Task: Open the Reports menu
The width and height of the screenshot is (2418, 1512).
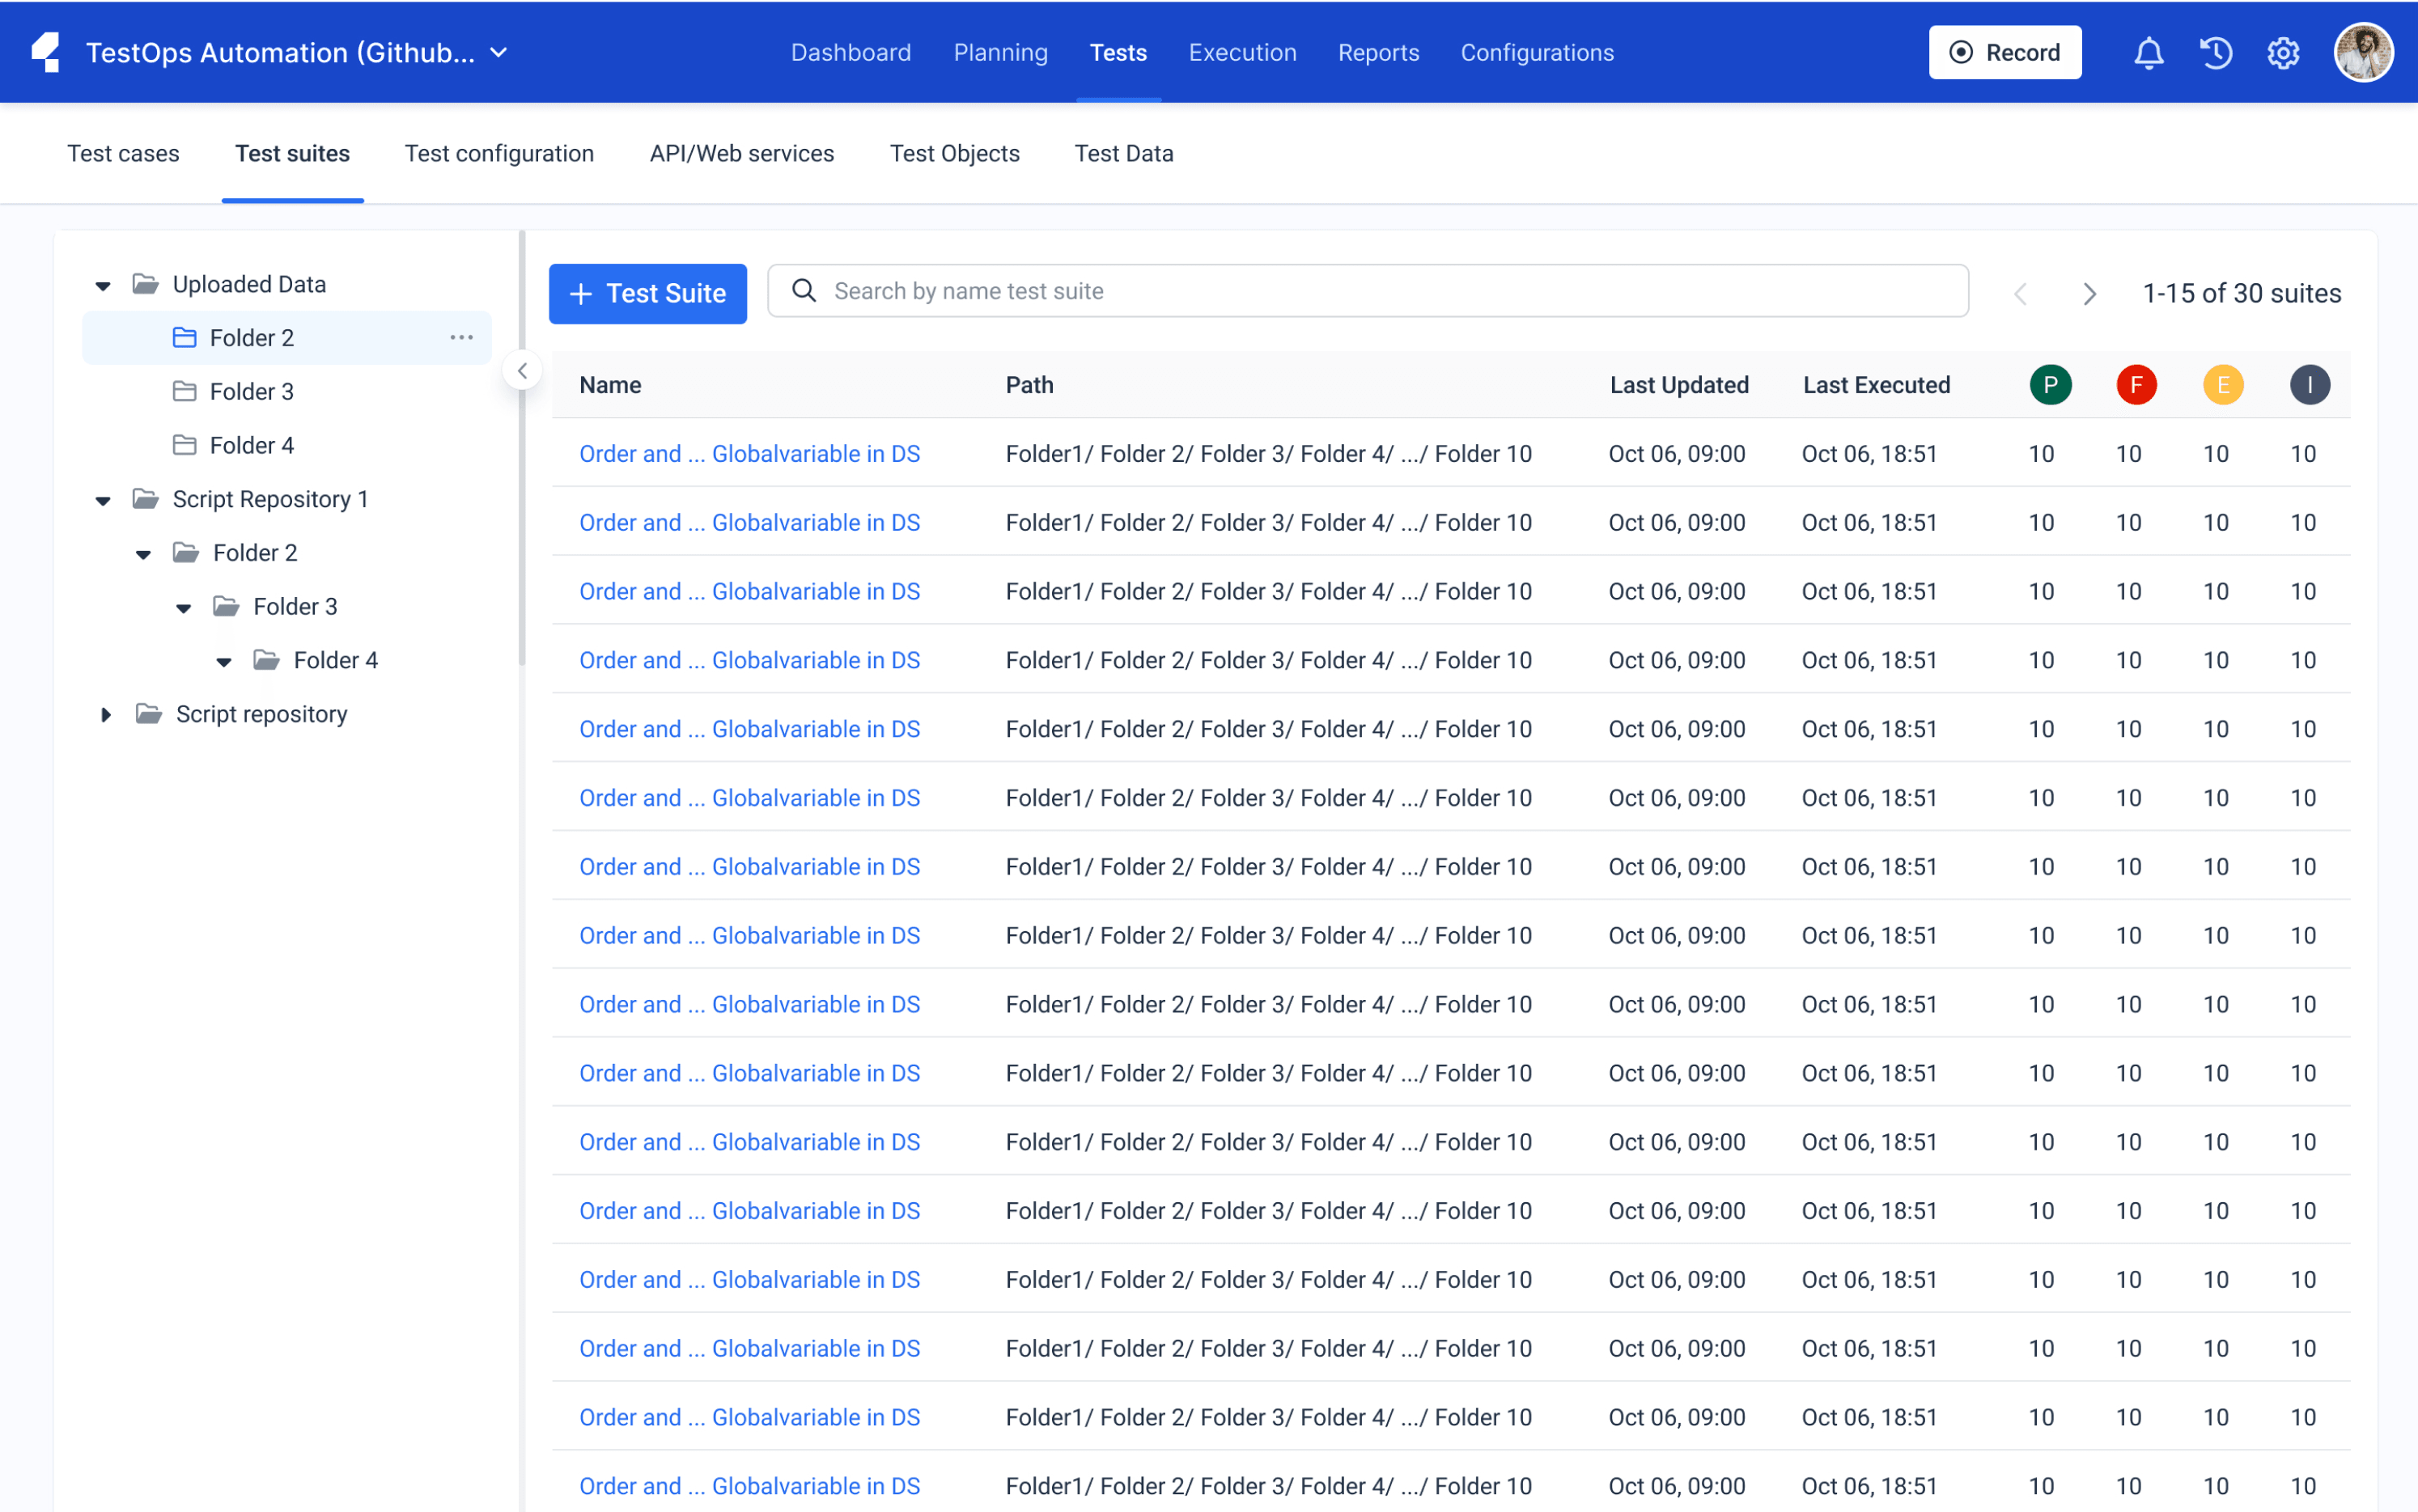Action: tap(1378, 52)
